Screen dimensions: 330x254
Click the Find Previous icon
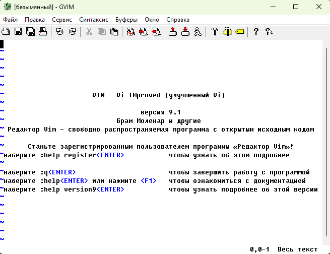(x=156, y=32)
